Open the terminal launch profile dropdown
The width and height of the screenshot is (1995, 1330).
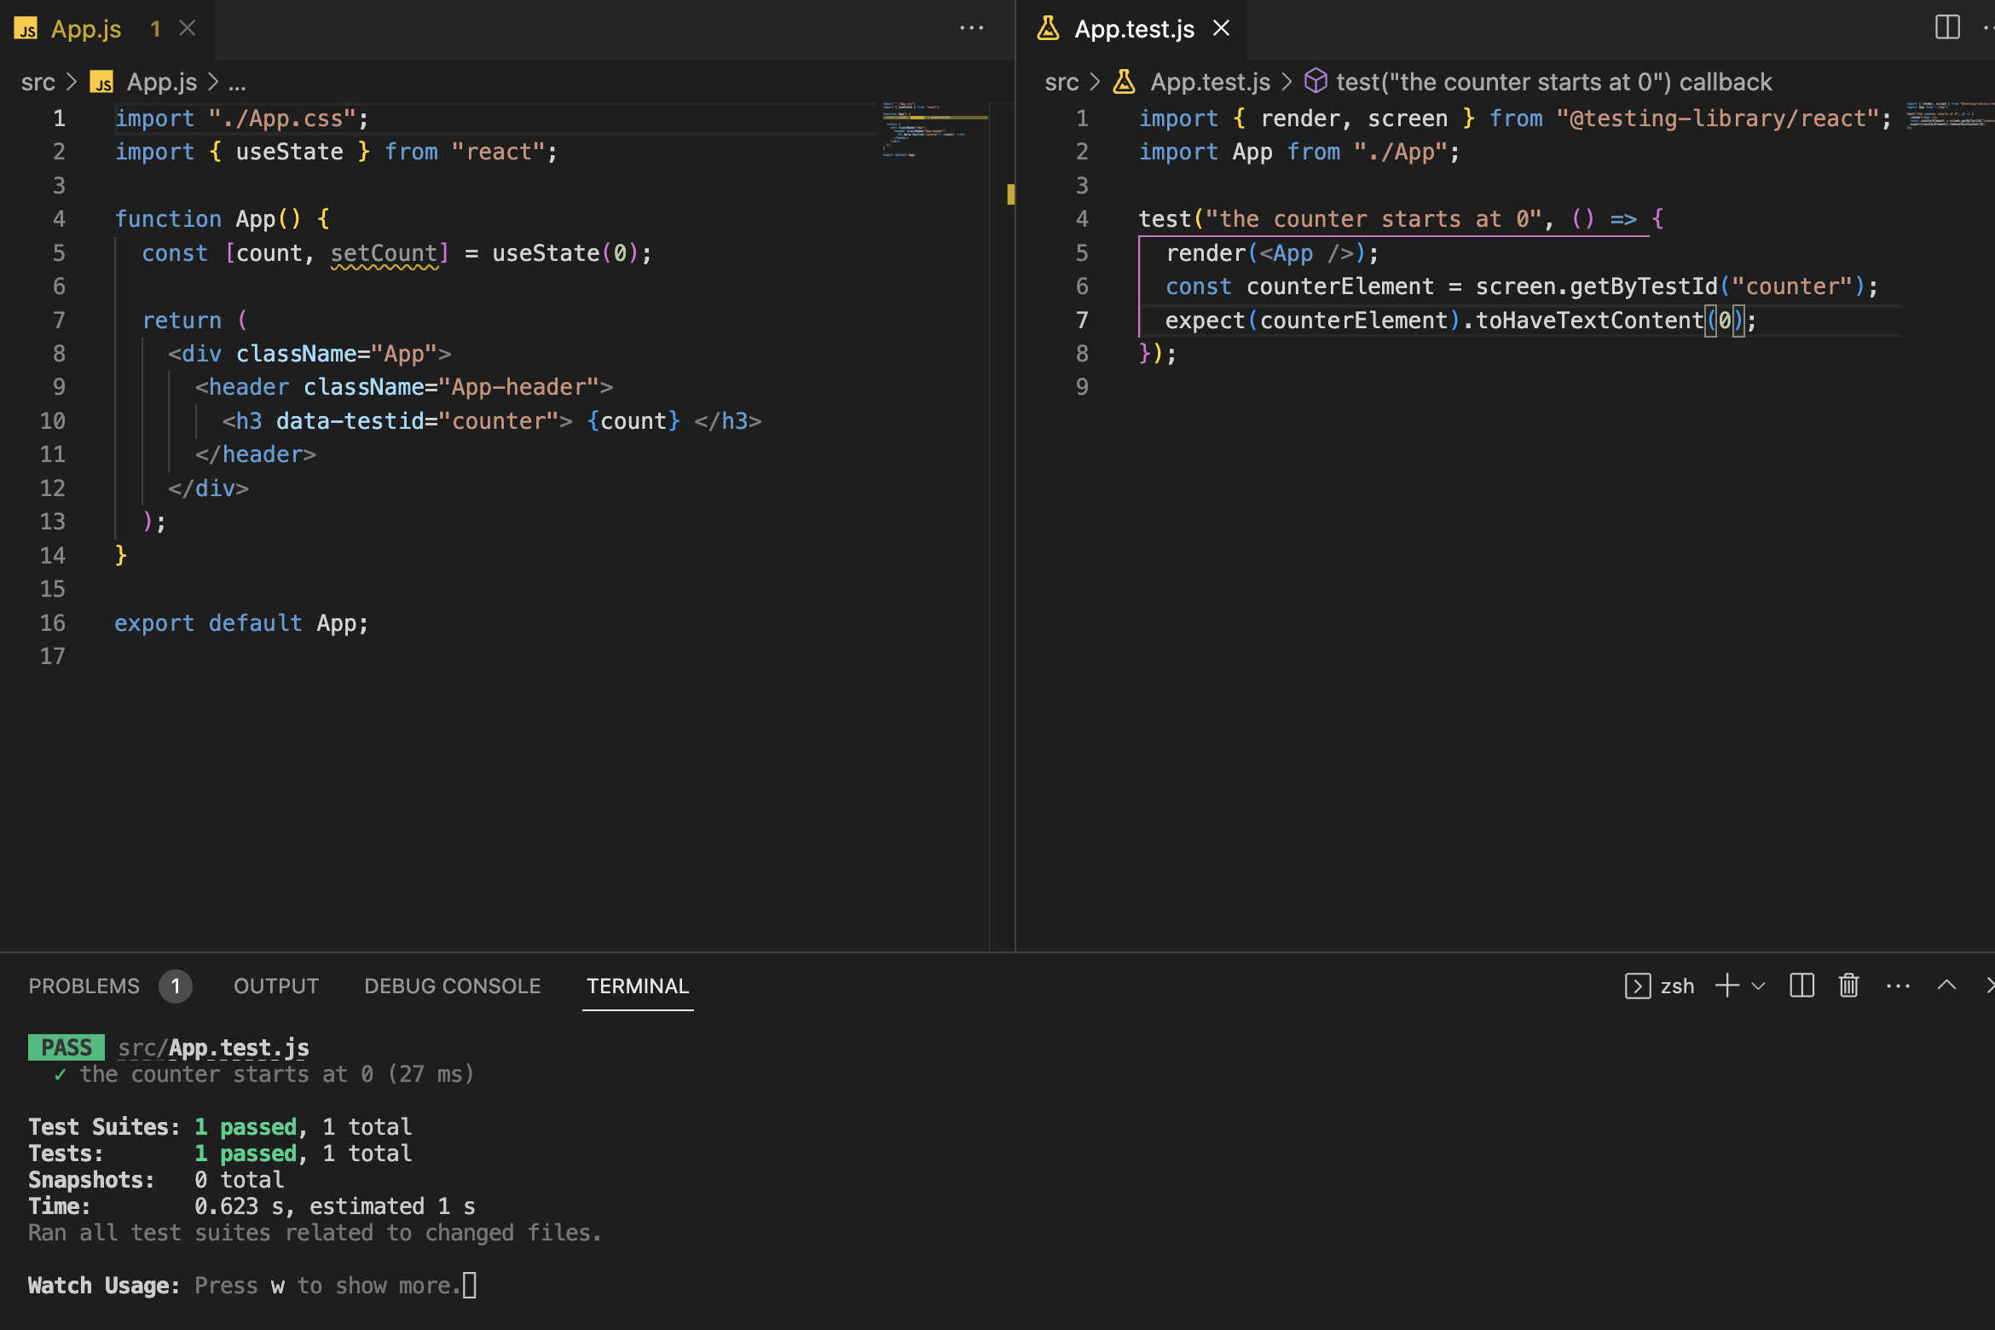(x=1758, y=986)
